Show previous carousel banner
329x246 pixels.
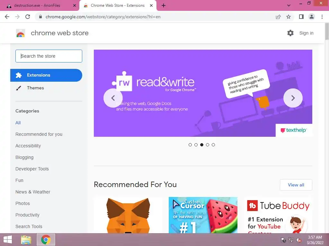[x=113, y=98]
